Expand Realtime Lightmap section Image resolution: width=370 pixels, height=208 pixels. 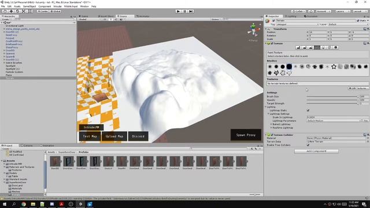click(271, 128)
